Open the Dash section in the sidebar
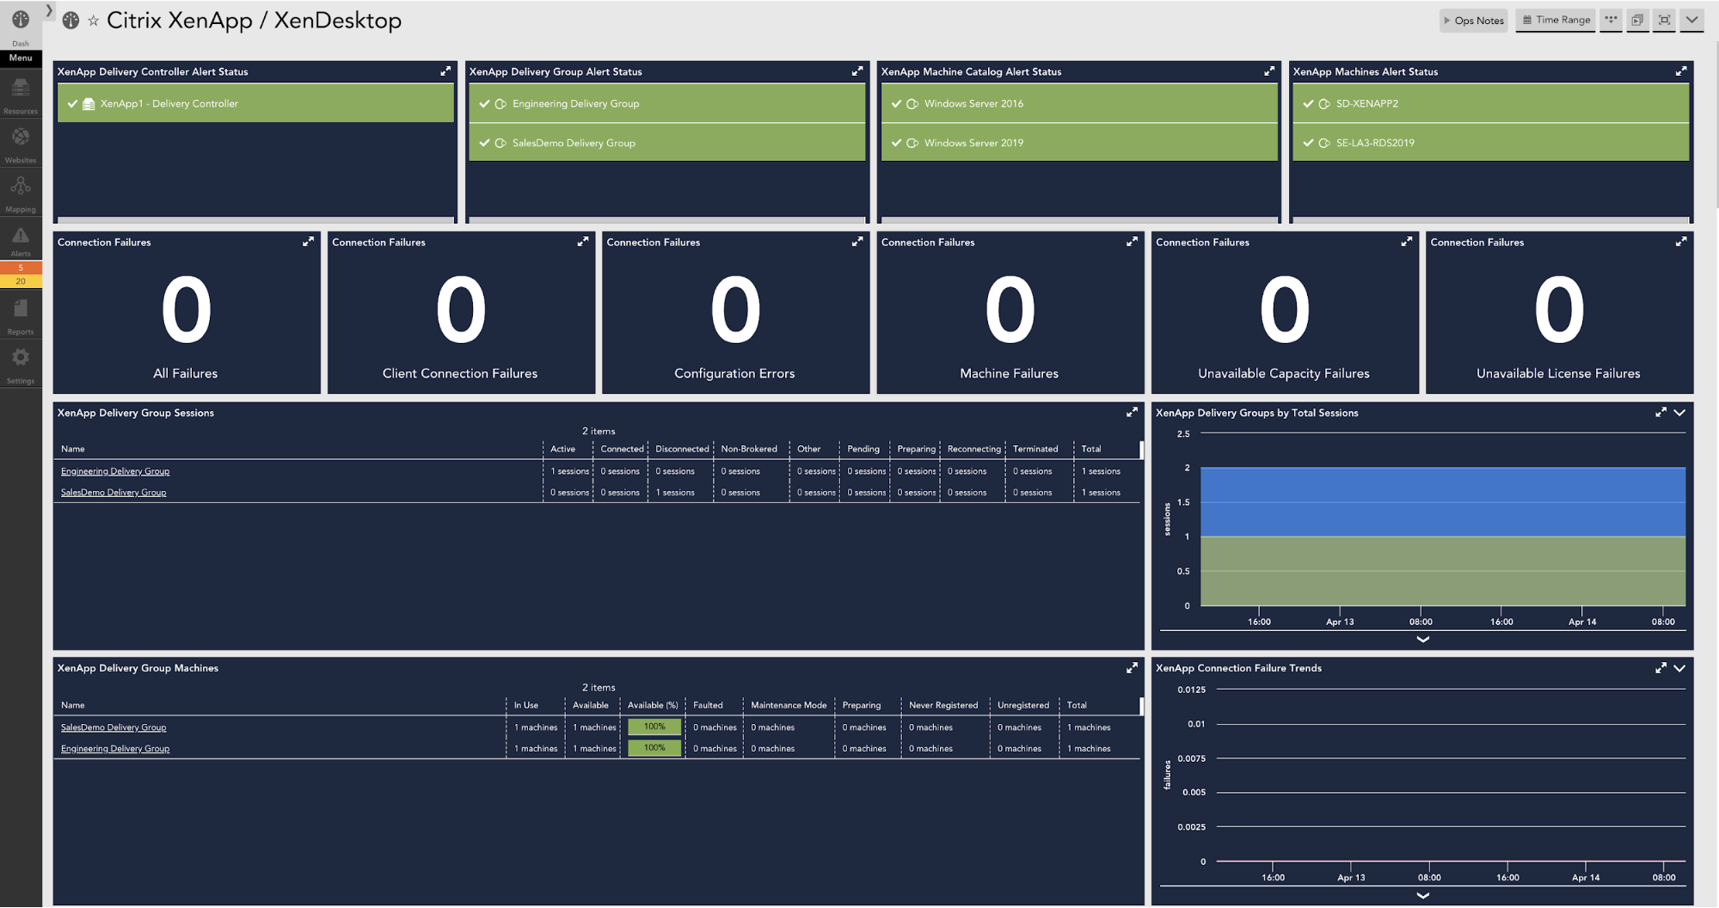 tap(21, 26)
